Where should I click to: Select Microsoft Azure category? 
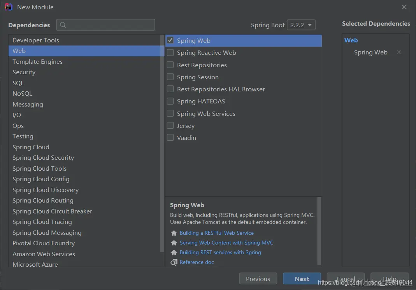click(84, 264)
